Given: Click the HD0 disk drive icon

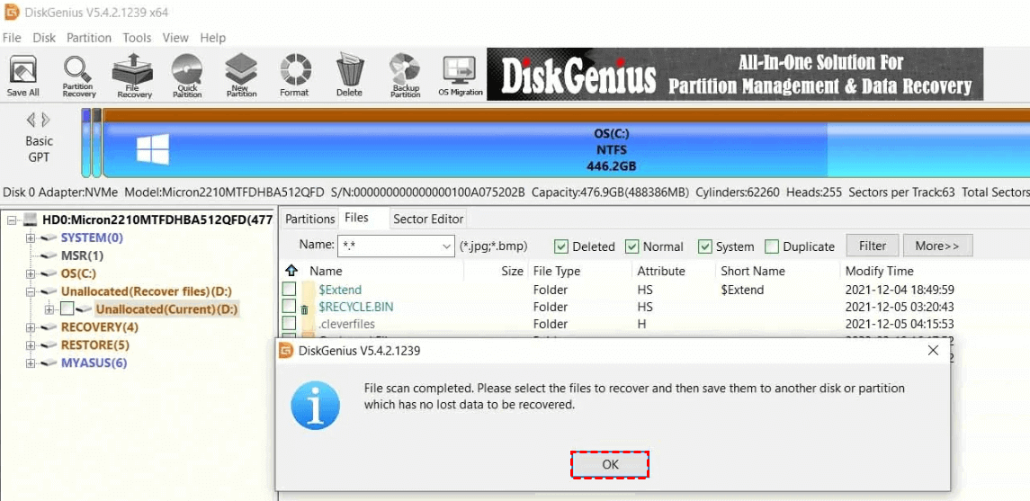Looking at the screenshot, I should (31, 219).
